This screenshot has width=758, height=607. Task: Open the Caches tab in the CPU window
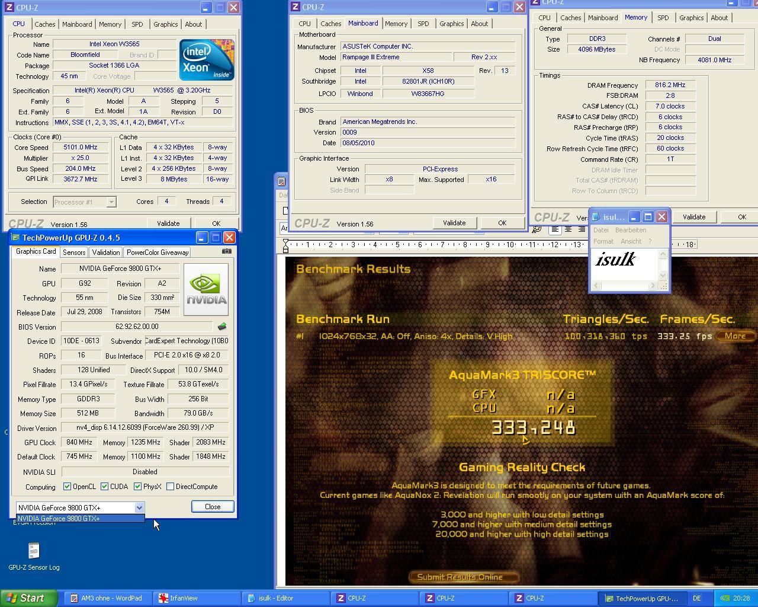click(x=44, y=24)
